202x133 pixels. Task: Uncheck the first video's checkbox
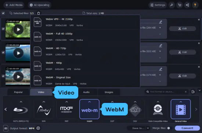(3, 29)
